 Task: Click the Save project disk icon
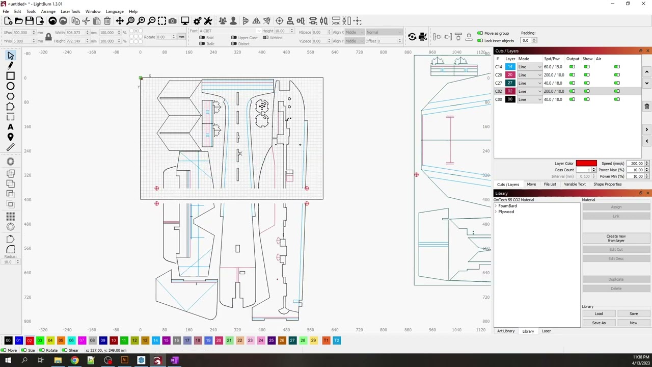click(29, 21)
